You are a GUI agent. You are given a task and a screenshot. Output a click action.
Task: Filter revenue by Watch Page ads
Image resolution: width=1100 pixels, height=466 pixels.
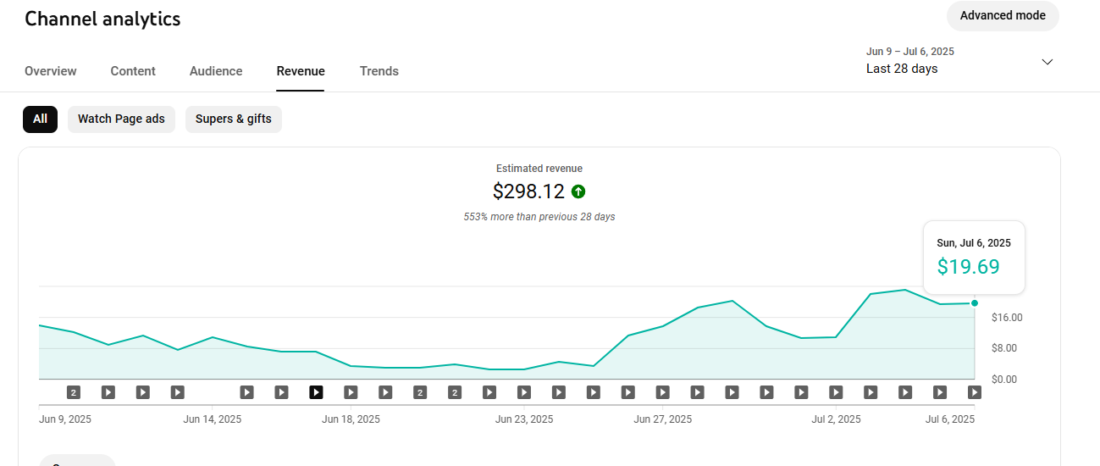point(121,119)
